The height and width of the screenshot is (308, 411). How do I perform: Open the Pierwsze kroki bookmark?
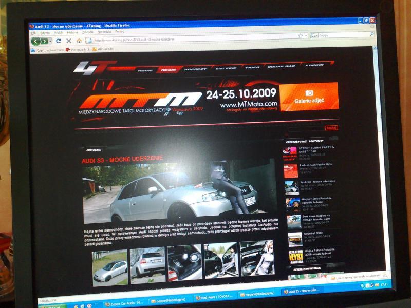[x=79, y=50]
